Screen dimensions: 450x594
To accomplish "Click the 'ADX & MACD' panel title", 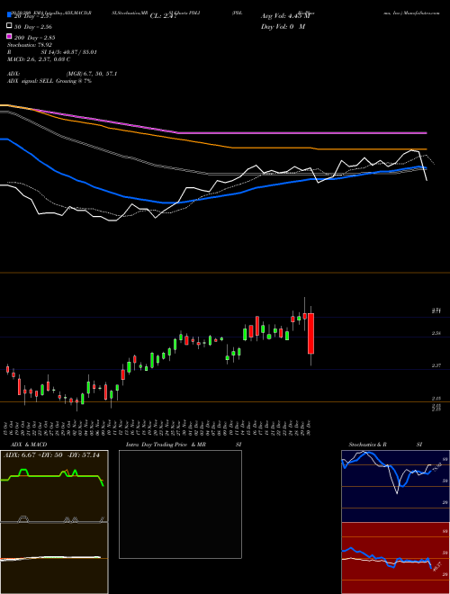I will [x=29, y=445].
